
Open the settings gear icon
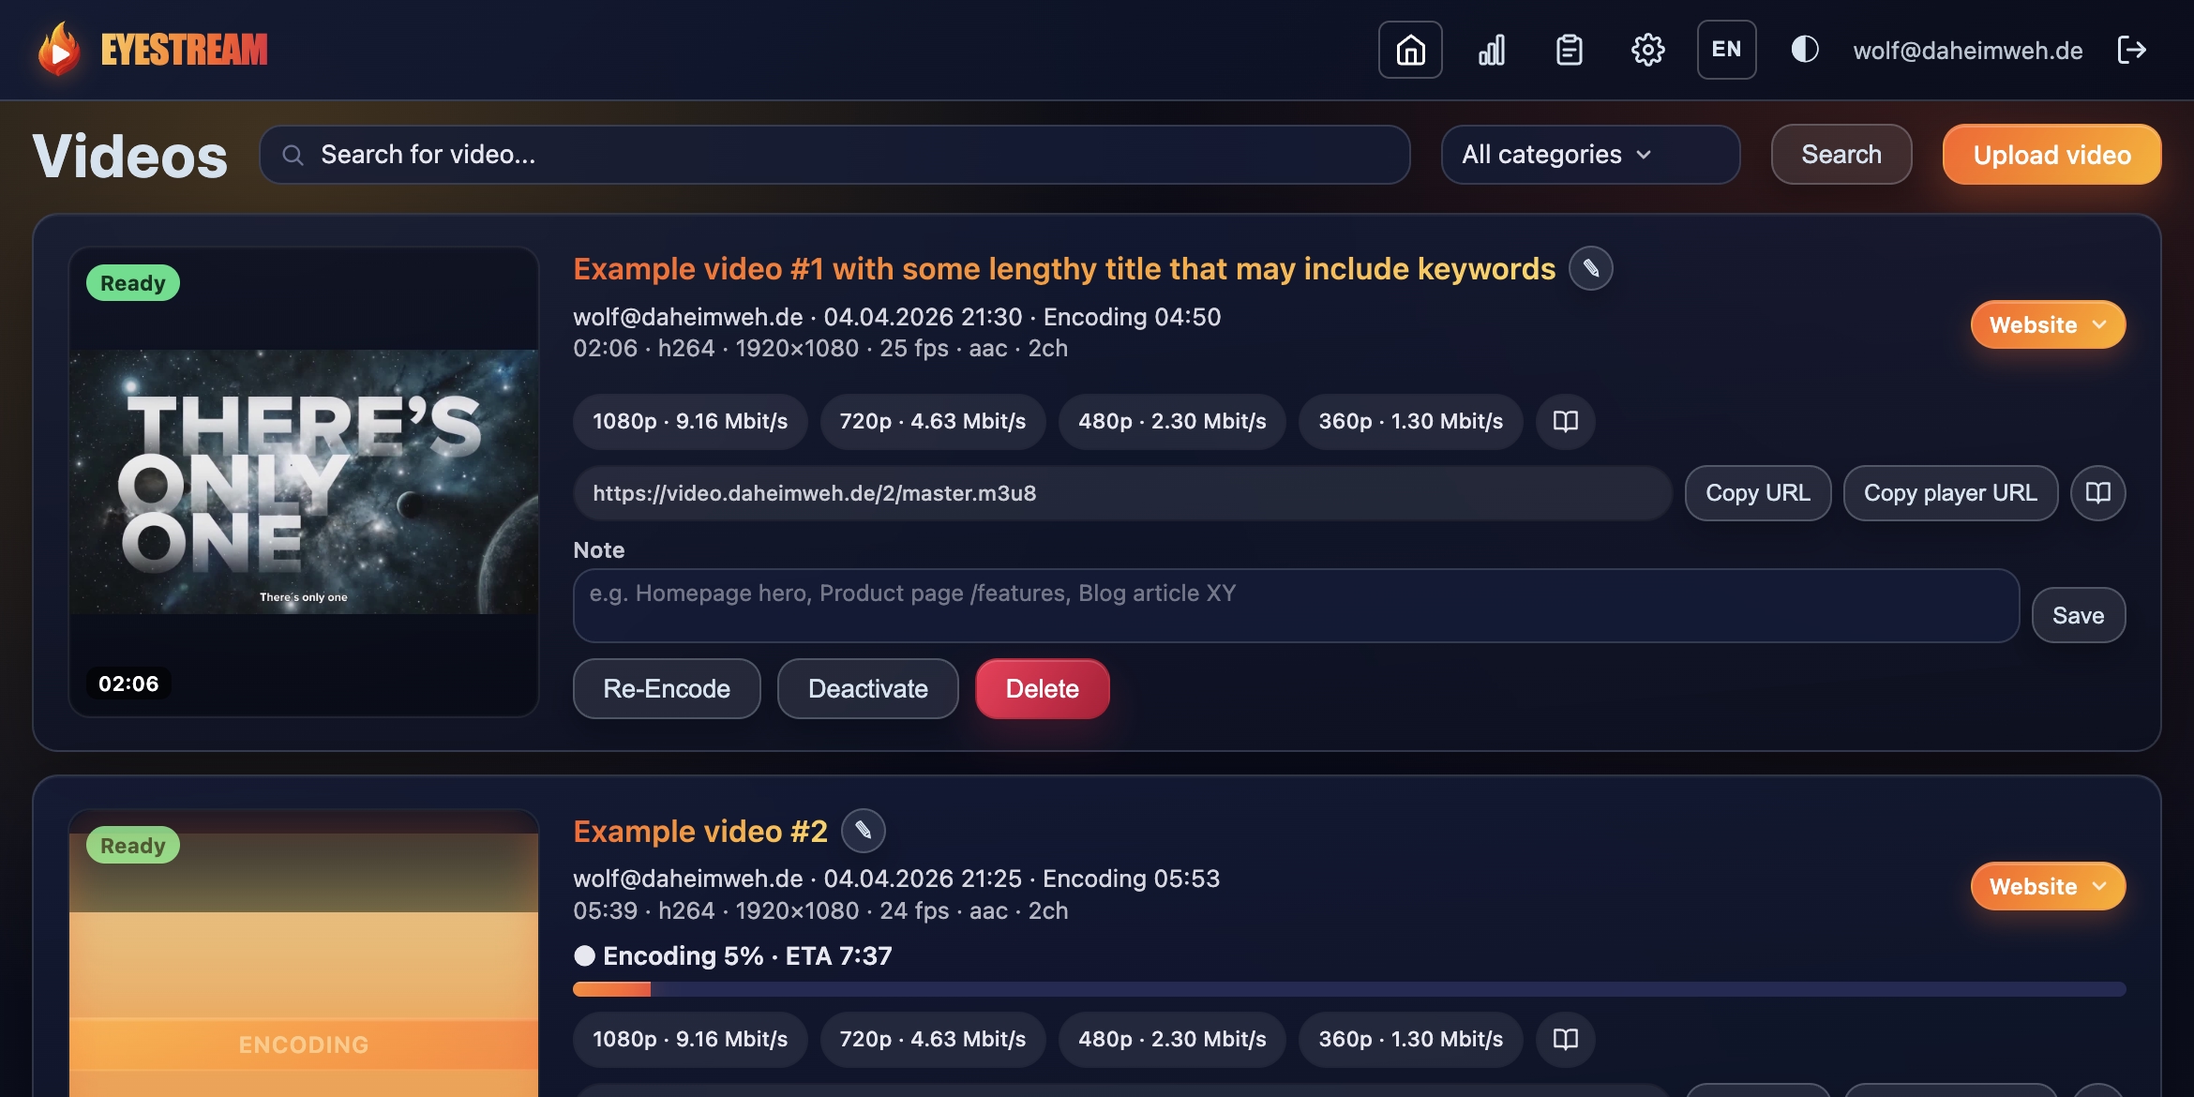click(x=1647, y=50)
